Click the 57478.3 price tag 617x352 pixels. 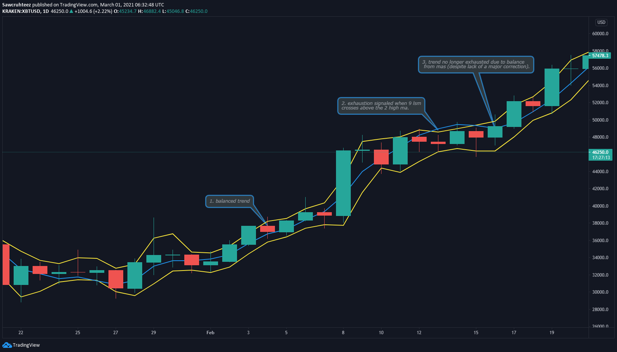[600, 56]
